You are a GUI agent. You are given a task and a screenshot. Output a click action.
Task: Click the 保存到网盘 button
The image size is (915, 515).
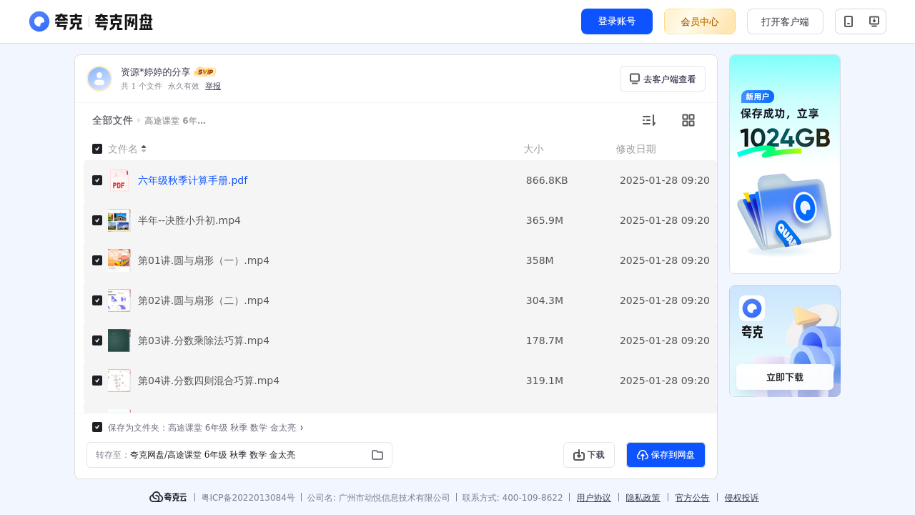[666, 455]
